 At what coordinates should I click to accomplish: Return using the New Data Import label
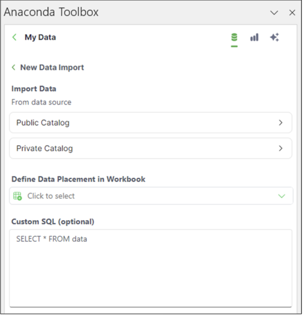pos(52,67)
